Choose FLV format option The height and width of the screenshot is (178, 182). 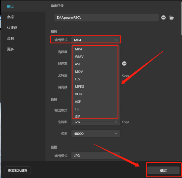[78, 79]
